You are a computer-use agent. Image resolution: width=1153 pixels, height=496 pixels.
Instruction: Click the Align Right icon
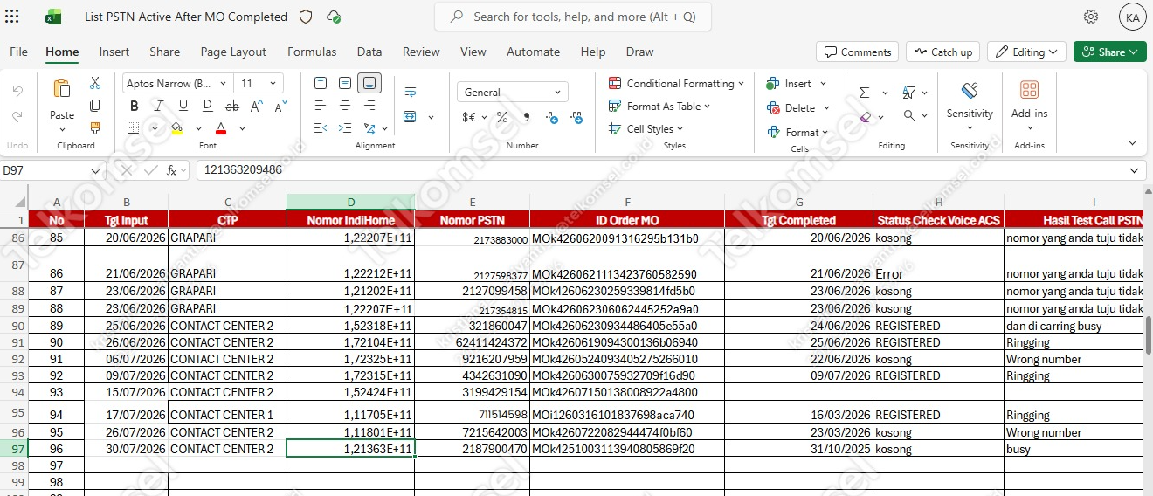369,106
